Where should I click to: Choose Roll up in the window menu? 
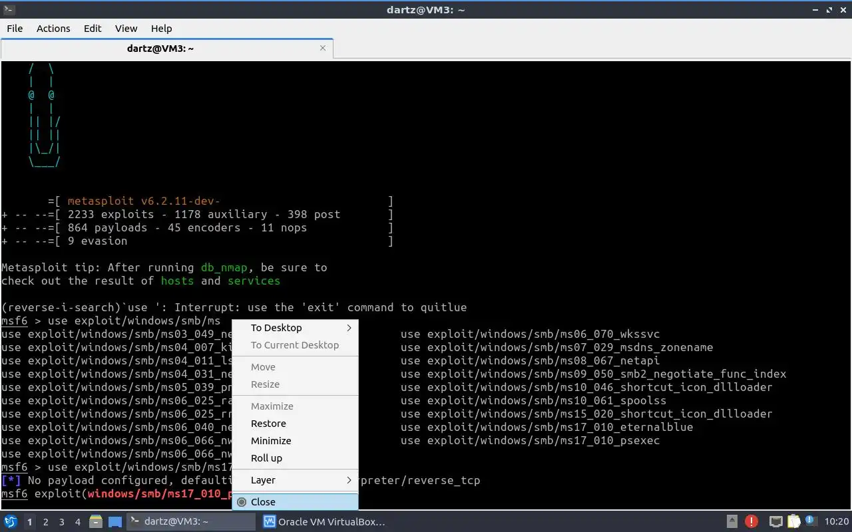click(x=295, y=458)
